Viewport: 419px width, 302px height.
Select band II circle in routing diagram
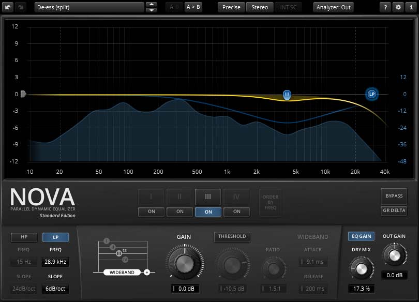click(113, 247)
